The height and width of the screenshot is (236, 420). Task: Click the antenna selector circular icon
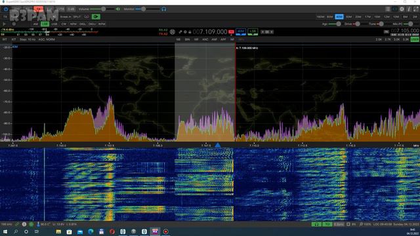point(172,32)
